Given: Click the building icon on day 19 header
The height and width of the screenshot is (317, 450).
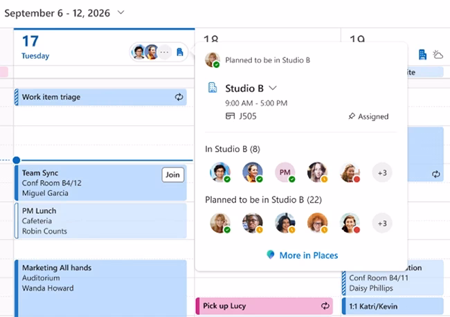Looking at the screenshot, I should point(422,55).
